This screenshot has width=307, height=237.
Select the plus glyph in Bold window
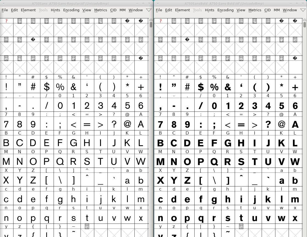(295, 87)
